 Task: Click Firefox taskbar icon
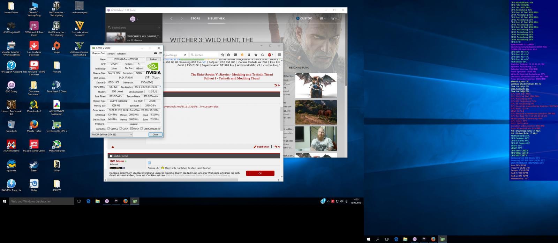(125, 201)
